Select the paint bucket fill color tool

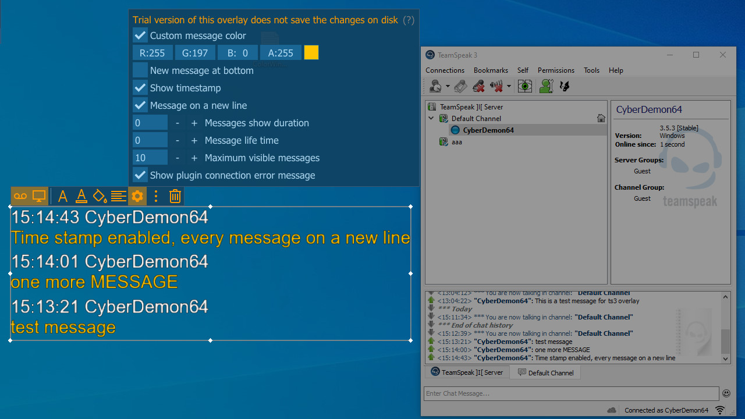[100, 197]
